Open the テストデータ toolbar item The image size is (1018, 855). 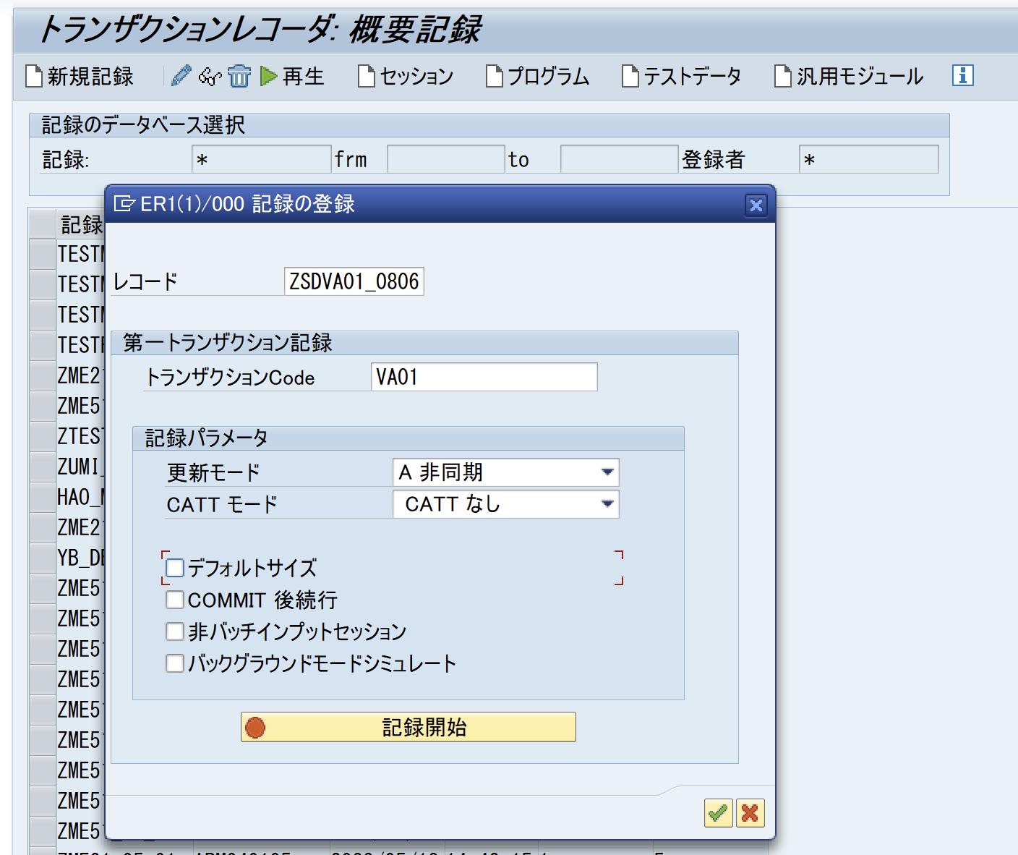(x=682, y=76)
